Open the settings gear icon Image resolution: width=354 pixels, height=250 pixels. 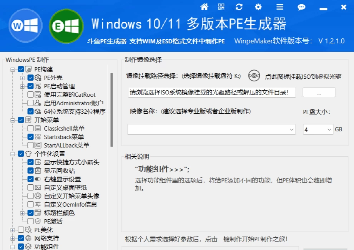coord(258,7)
